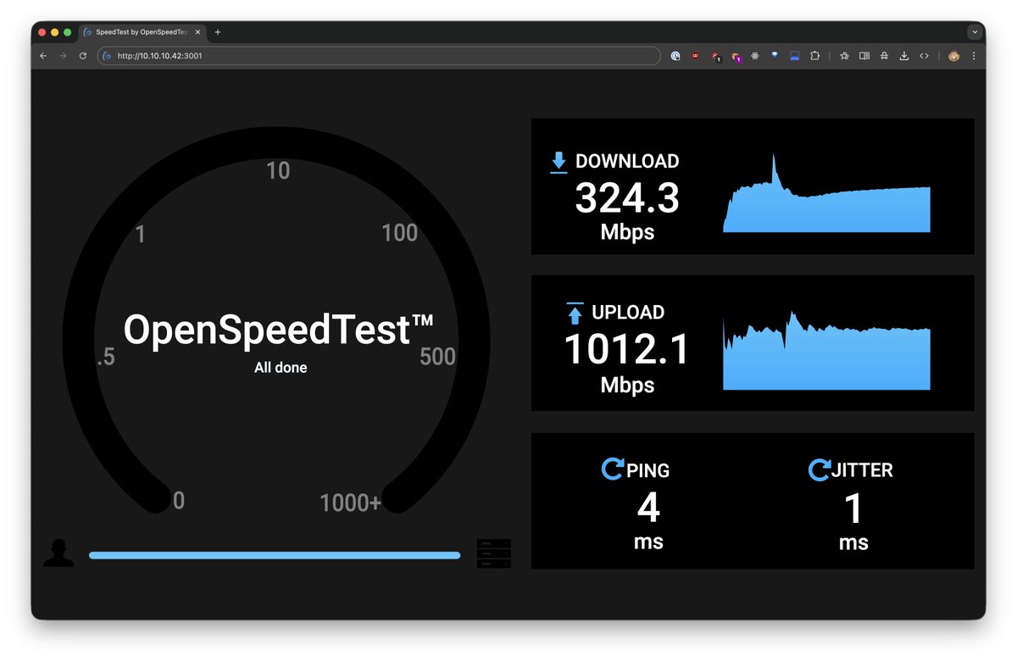Open the downloads tray icon
The height and width of the screenshot is (661, 1017).
pyautogui.click(x=904, y=56)
